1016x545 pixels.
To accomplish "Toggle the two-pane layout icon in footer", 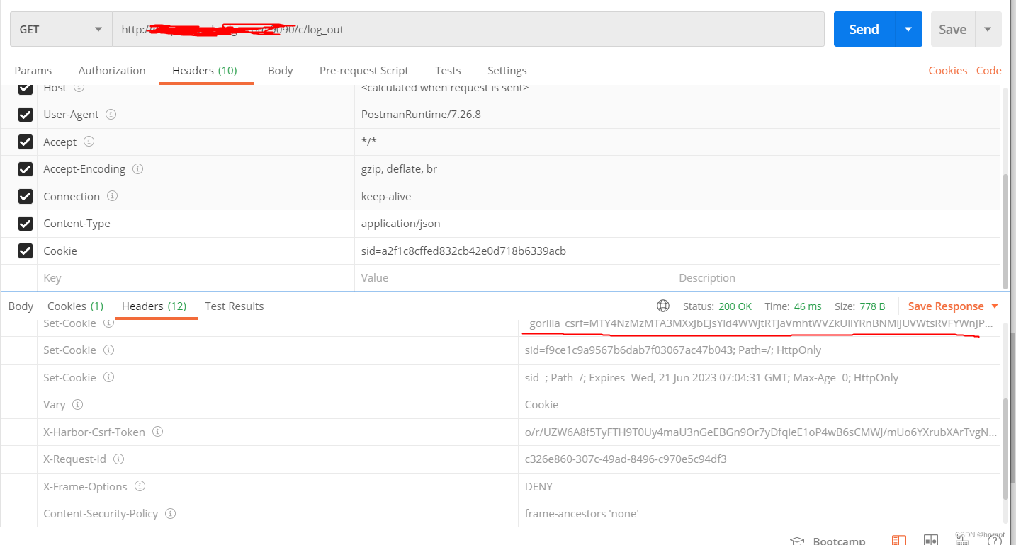I will [x=930, y=539].
